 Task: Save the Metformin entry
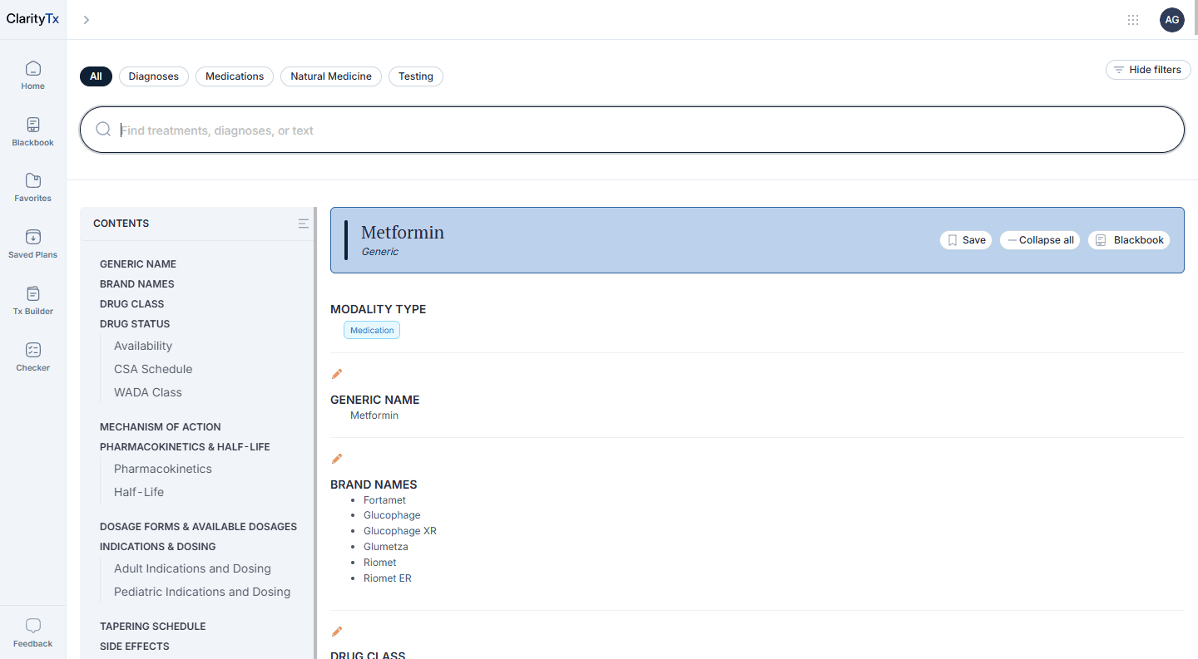[x=965, y=239]
